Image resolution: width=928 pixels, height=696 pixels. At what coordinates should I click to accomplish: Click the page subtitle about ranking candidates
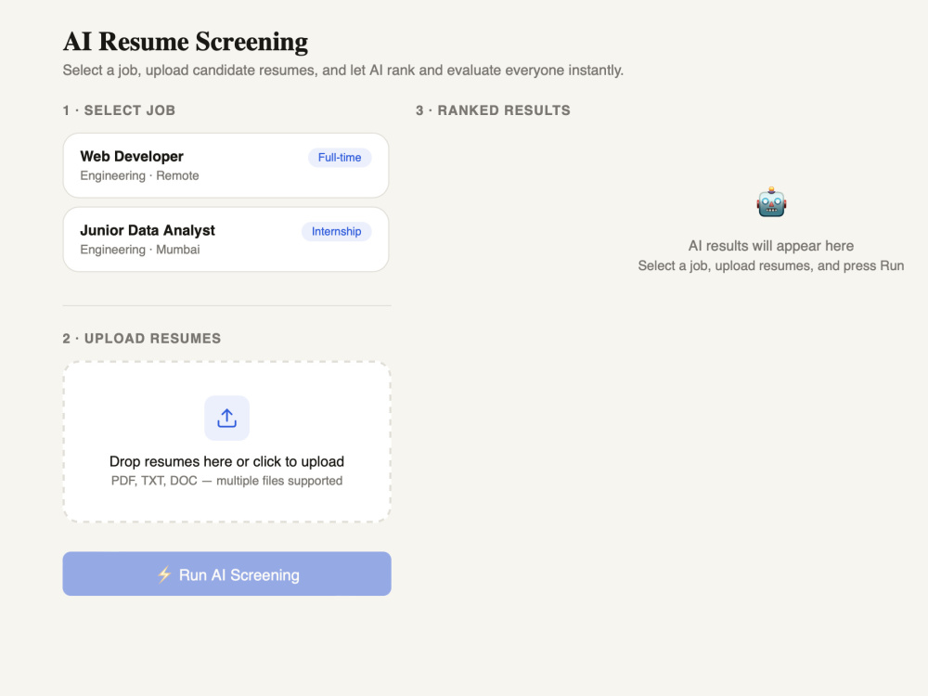click(343, 71)
